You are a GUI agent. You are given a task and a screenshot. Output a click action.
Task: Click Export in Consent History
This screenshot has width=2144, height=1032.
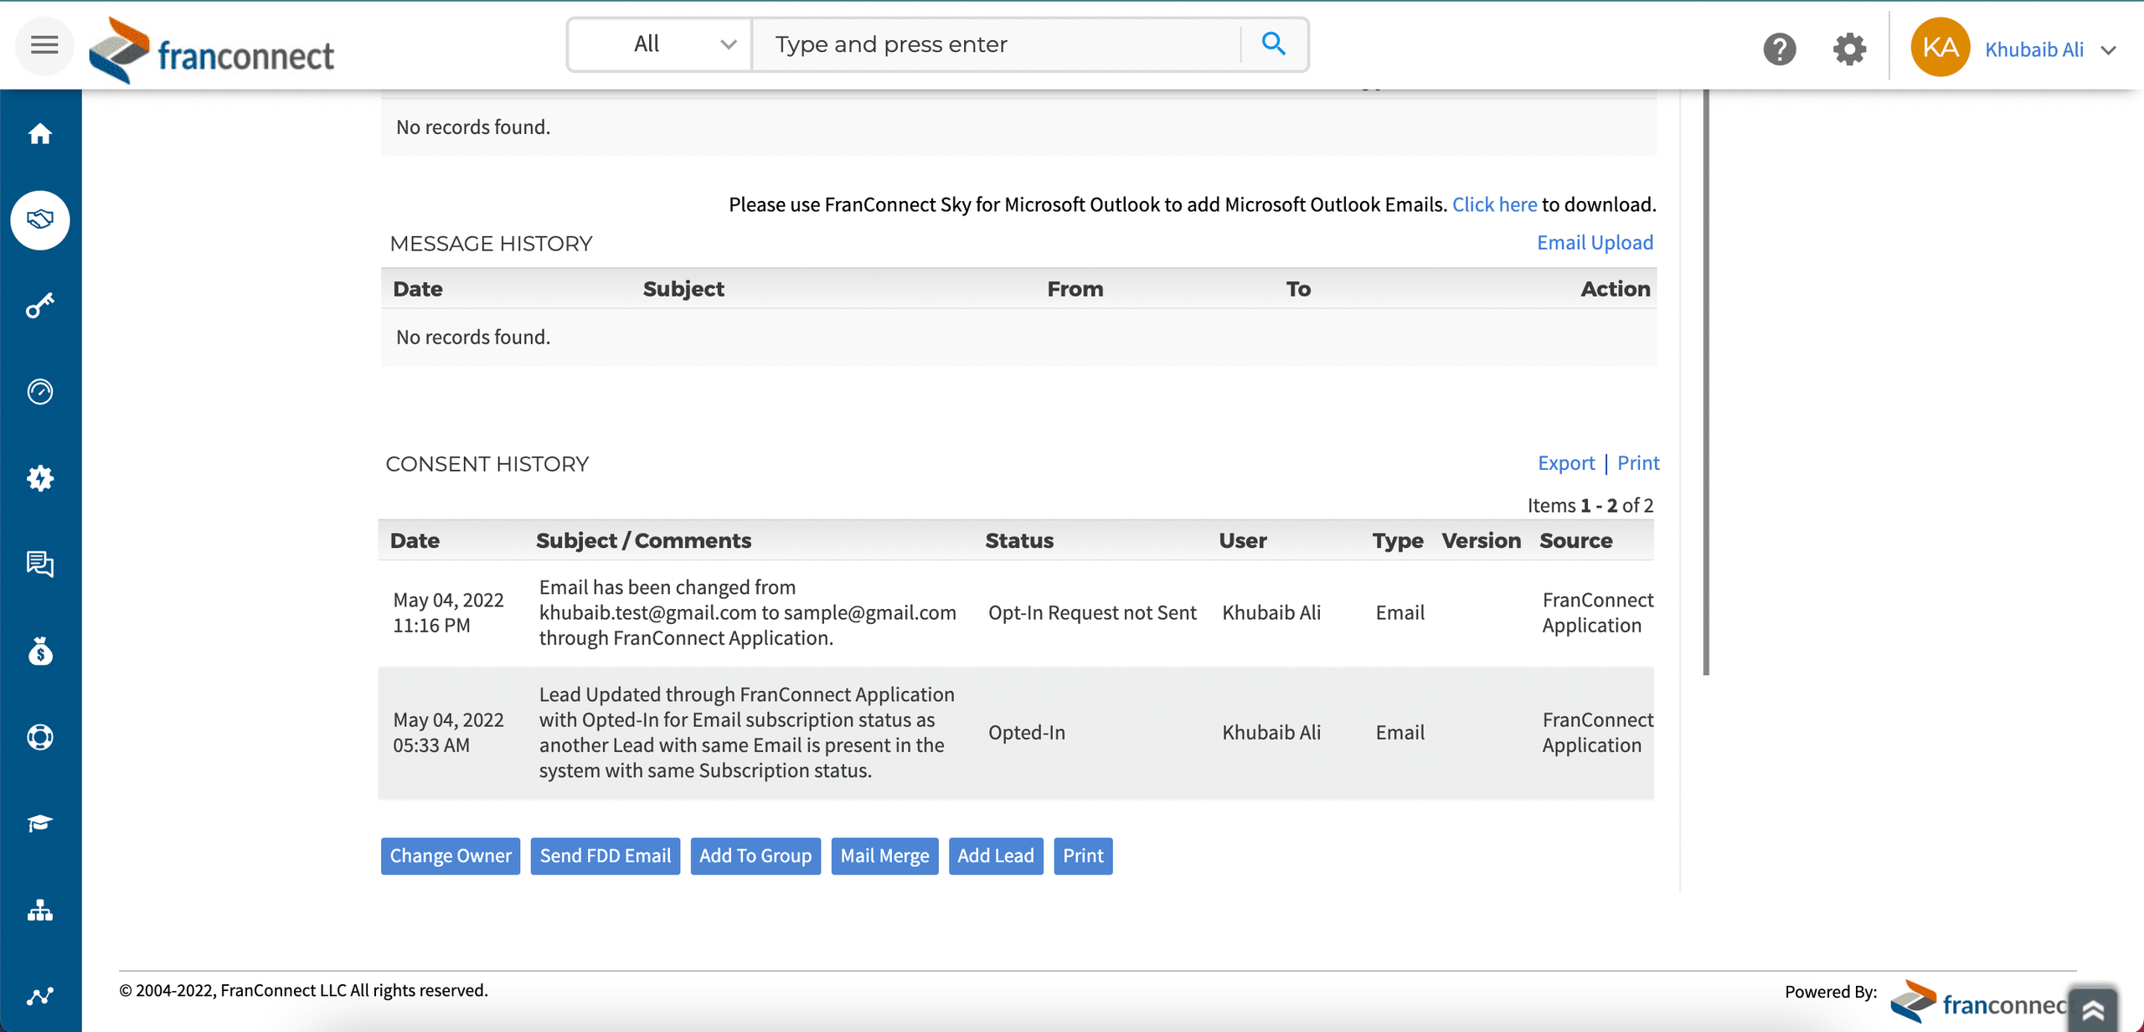tap(1566, 463)
